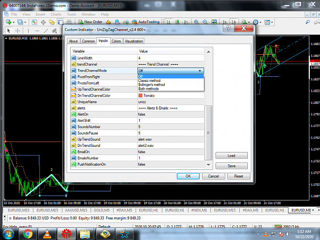Image resolution: width=320 pixels, height=240 pixels.
Task: Confirm with the OK button
Action: (188, 176)
